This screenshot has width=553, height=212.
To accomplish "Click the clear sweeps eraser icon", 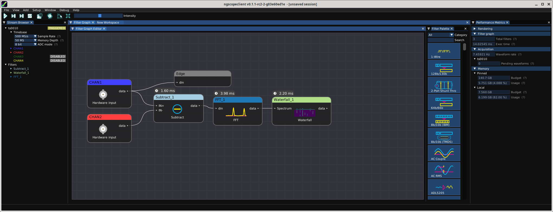I will (x=60, y=16).
